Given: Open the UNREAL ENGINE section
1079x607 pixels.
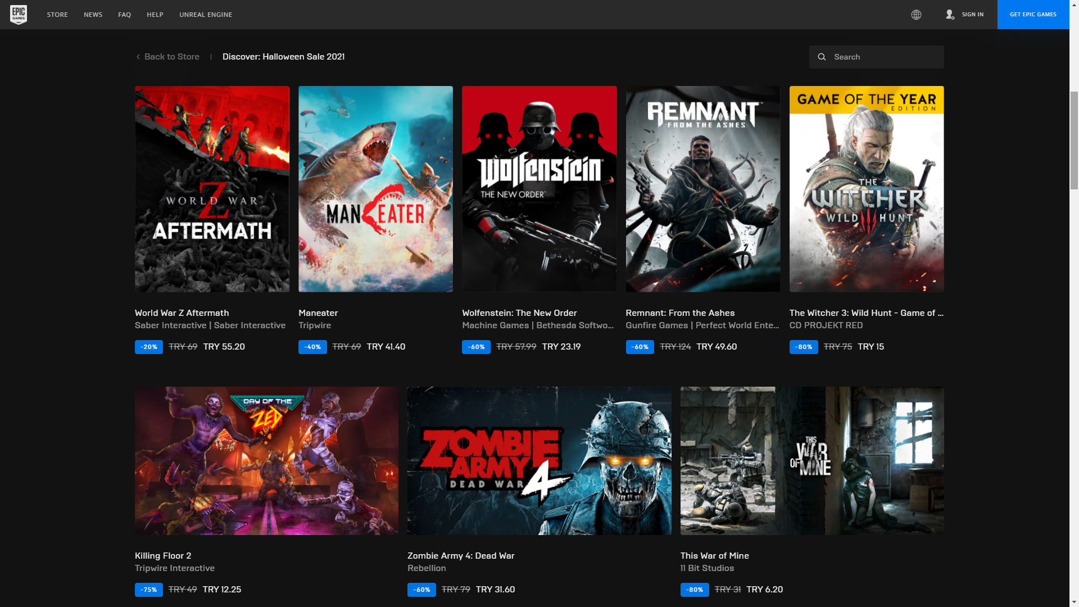Looking at the screenshot, I should [x=206, y=15].
